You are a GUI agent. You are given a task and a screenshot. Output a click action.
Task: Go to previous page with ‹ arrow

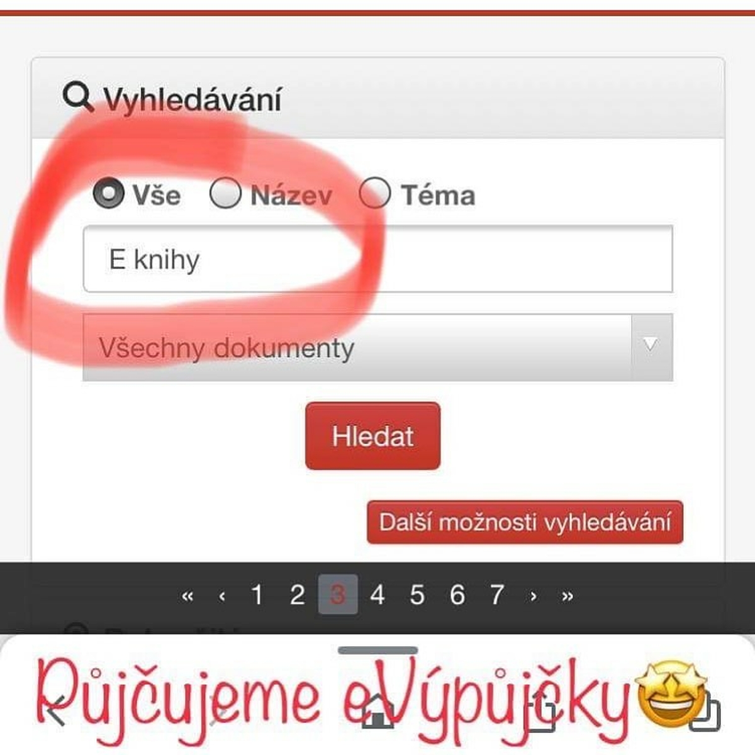[x=222, y=596]
